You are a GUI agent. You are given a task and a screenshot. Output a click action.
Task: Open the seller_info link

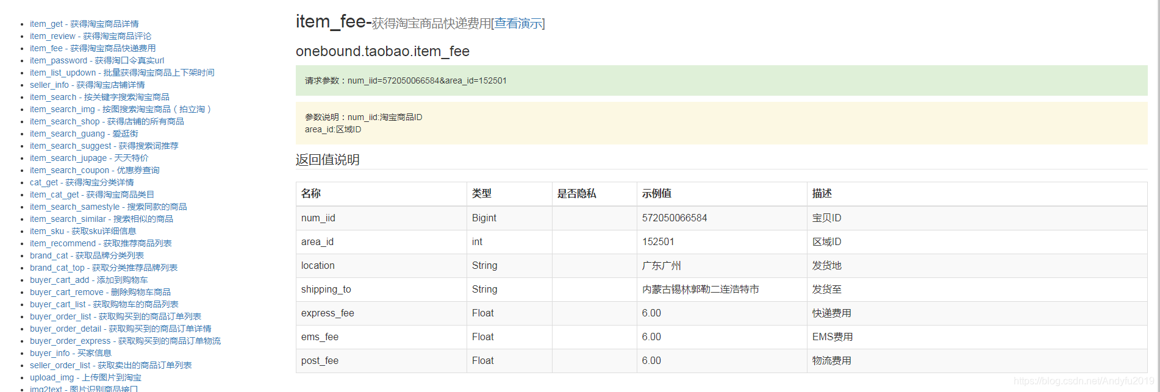click(x=87, y=85)
